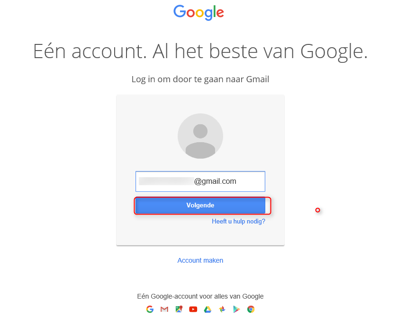This screenshot has height=326, width=406.
Task: Click the Google logo at top
Action: point(198,12)
